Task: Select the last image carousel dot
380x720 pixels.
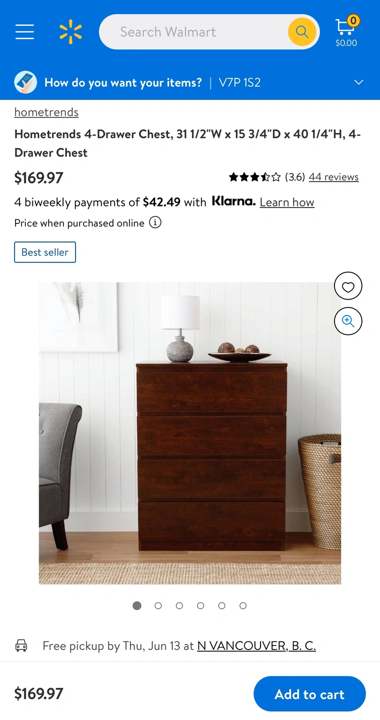Action: click(243, 605)
